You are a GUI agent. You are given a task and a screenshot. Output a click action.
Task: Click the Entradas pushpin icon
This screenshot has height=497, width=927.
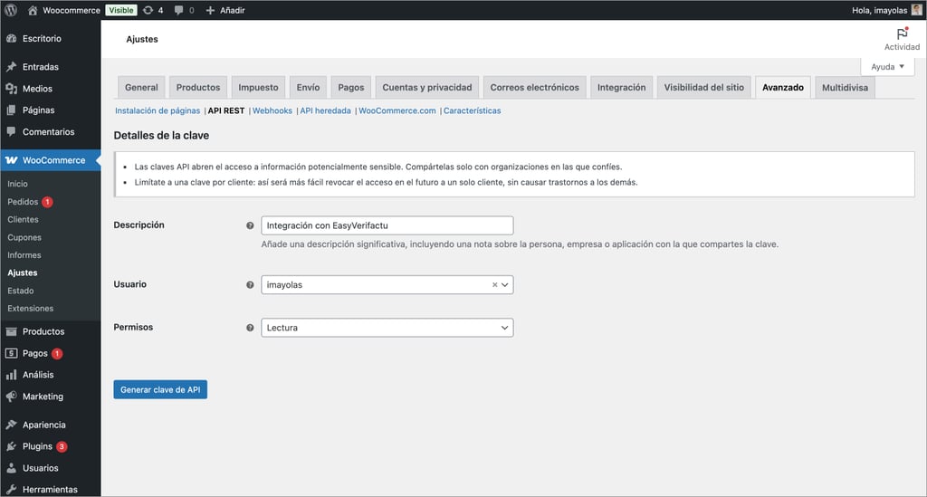coord(11,67)
